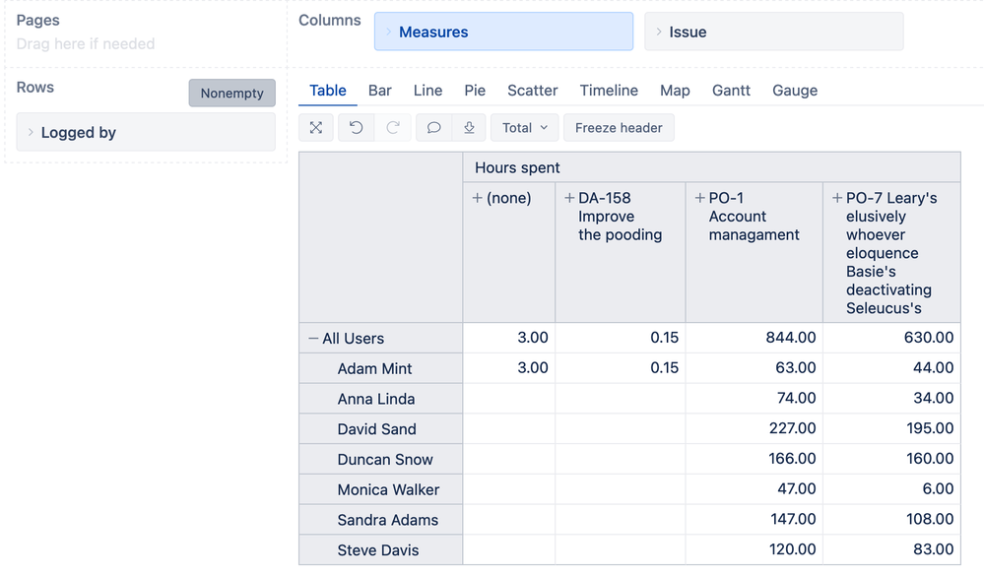Image resolution: width=984 pixels, height=576 pixels.
Task: Expand the Logged by dimension chevron
Action: tap(31, 133)
